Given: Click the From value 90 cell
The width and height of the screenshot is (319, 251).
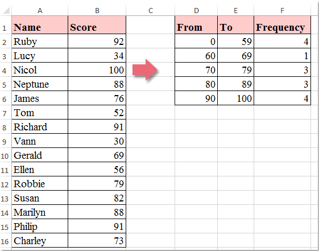Looking at the screenshot, I should coord(196,98).
